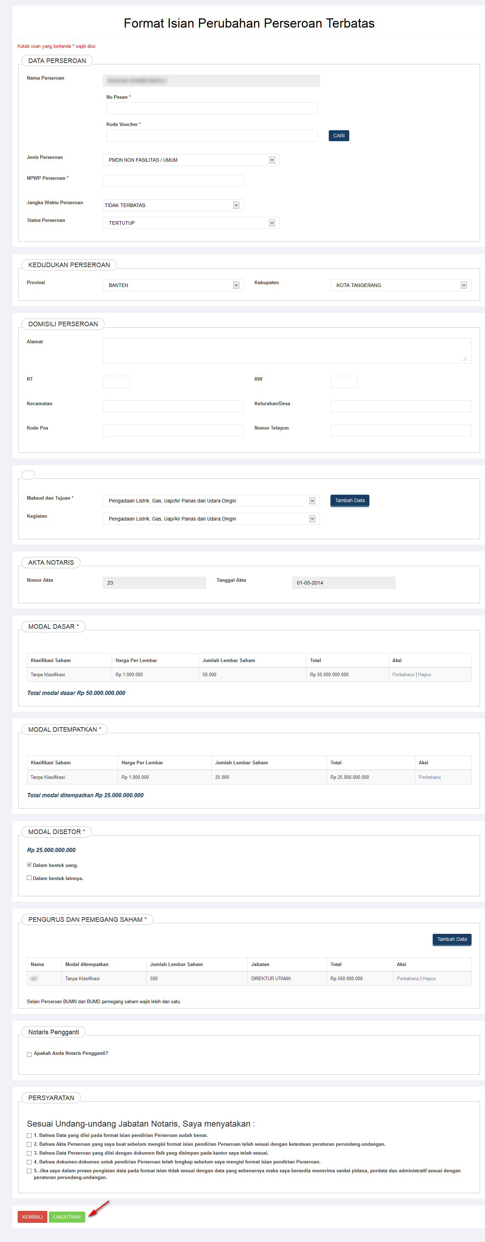Click the green LANJUTKAN button
The image size is (485, 1242).
[67, 1217]
